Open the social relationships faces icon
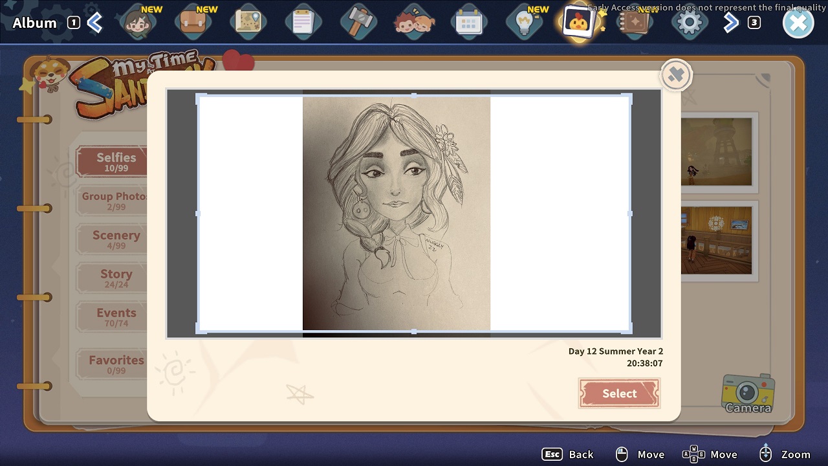The image size is (828, 466). point(413,23)
